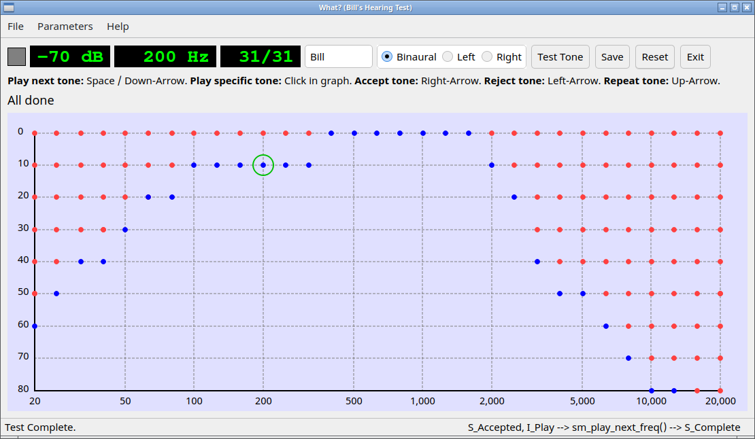Save the hearing test results
The image size is (755, 439).
(611, 57)
